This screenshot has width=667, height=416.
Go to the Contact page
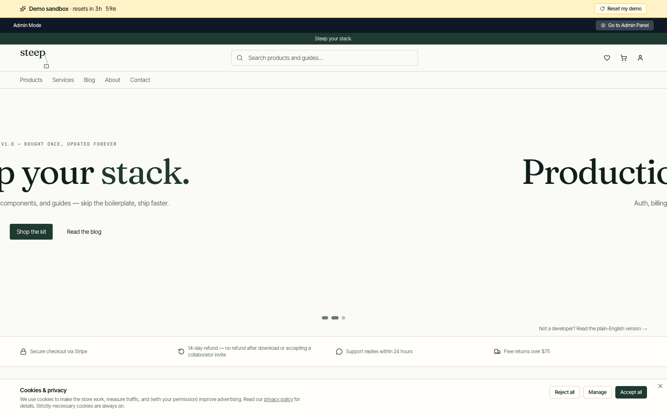click(x=140, y=80)
